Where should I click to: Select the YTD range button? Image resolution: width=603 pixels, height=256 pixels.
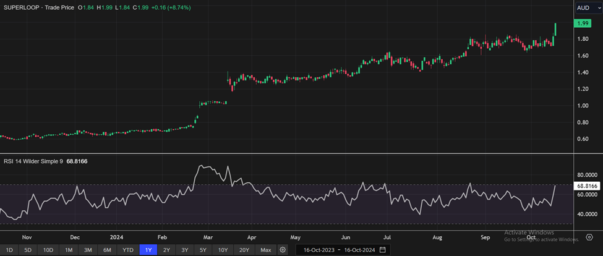coord(127,250)
